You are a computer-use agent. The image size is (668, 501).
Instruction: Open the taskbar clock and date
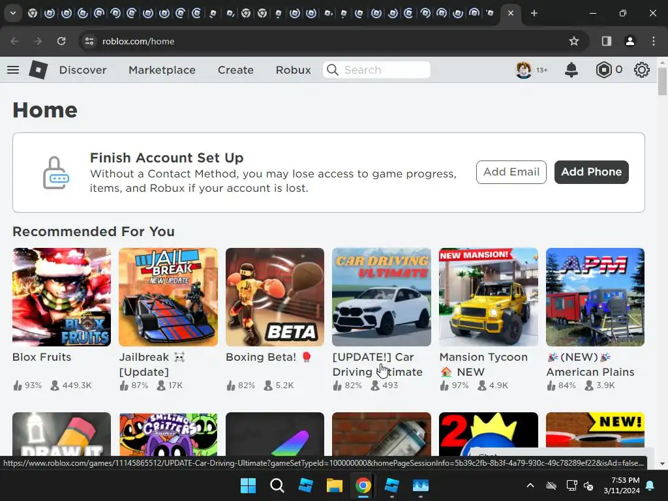pos(622,485)
